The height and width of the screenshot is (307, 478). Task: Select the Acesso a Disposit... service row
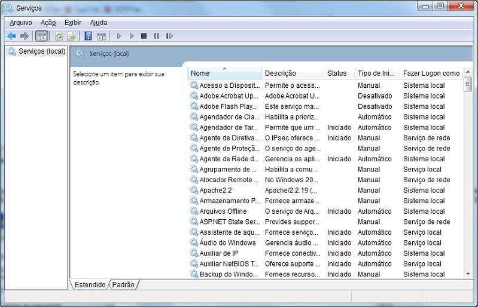pos(325,85)
